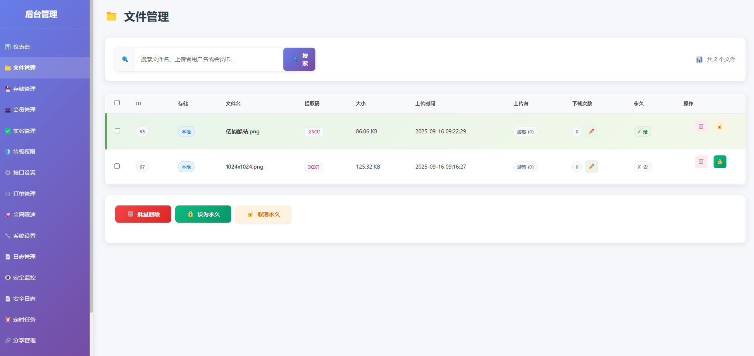This screenshot has height=356, width=754.
Task: Edit download count for 亿码酷站.png
Action: point(591,131)
